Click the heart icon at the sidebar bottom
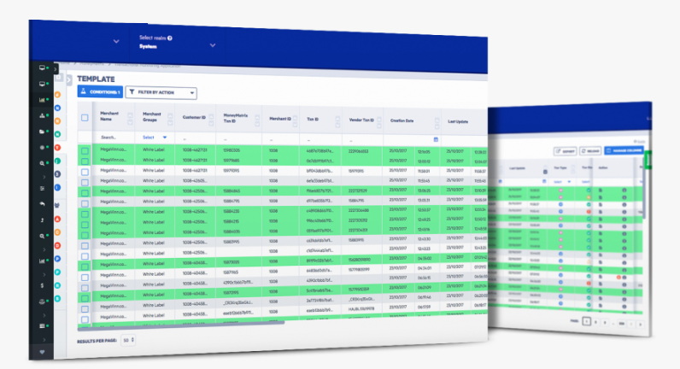Image resolution: width=680 pixels, height=369 pixels. (42, 352)
